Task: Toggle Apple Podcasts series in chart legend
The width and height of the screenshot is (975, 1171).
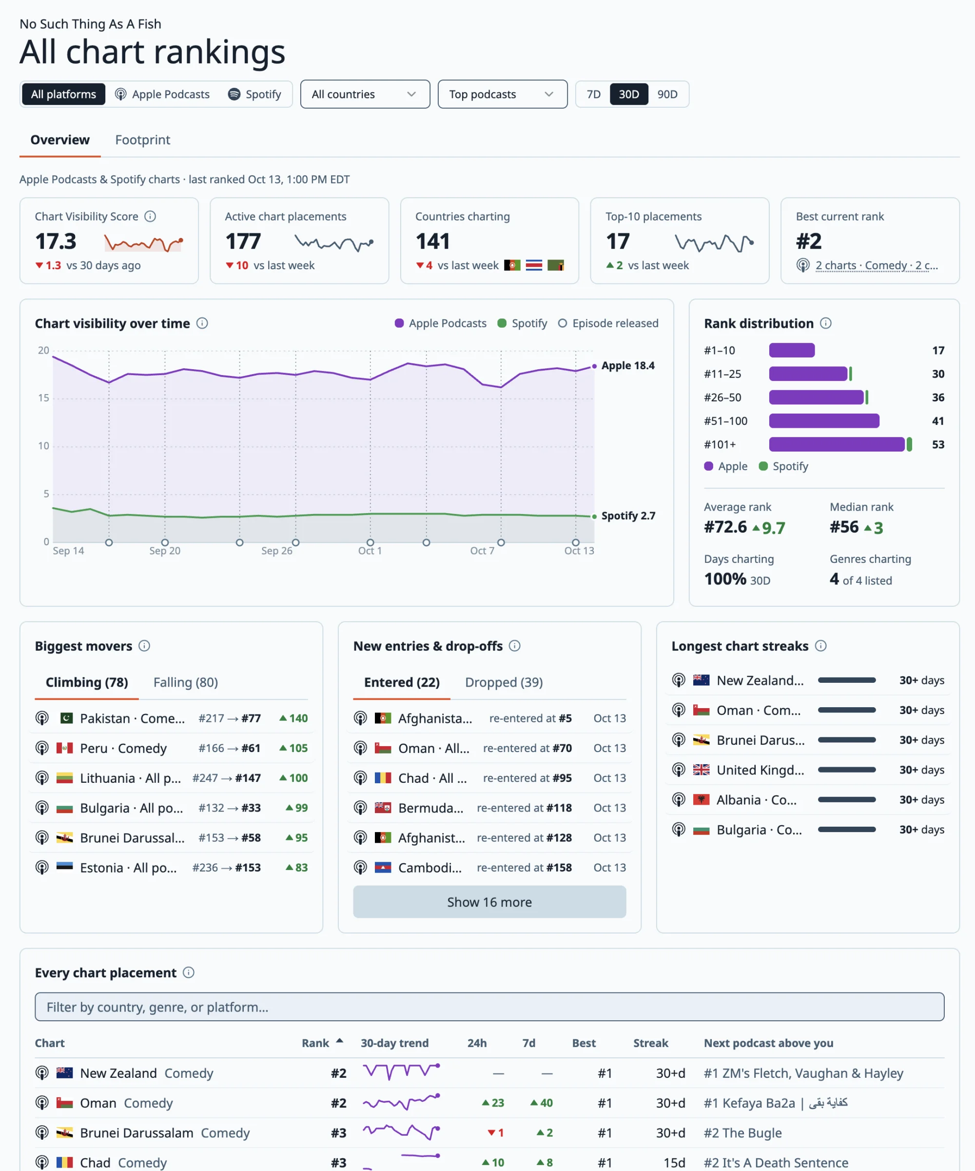Action: point(440,323)
